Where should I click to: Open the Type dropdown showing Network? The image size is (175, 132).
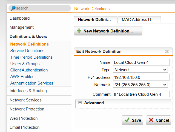[x=140, y=70]
